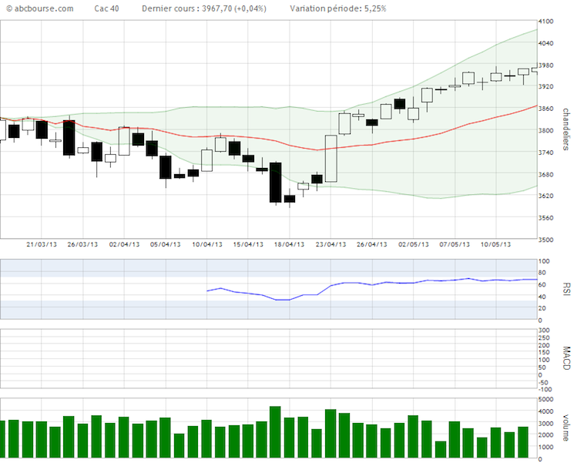Click the Cac 40 title text
The width and height of the screenshot is (577, 463).
click(106, 8)
